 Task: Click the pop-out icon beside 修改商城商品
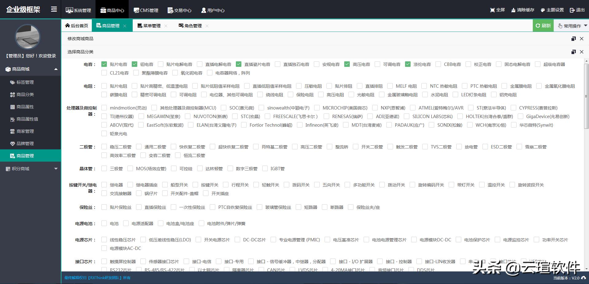573,39
